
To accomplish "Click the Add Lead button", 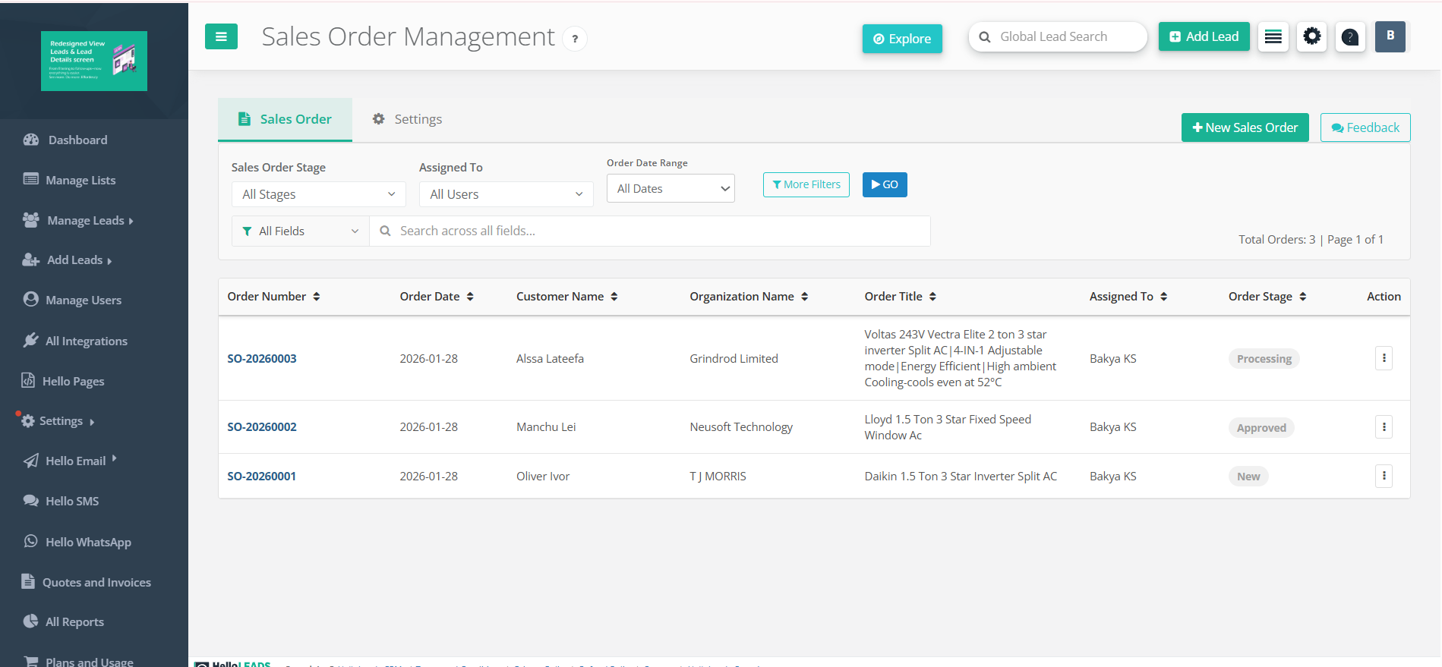I will pyautogui.click(x=1204, y=36).
